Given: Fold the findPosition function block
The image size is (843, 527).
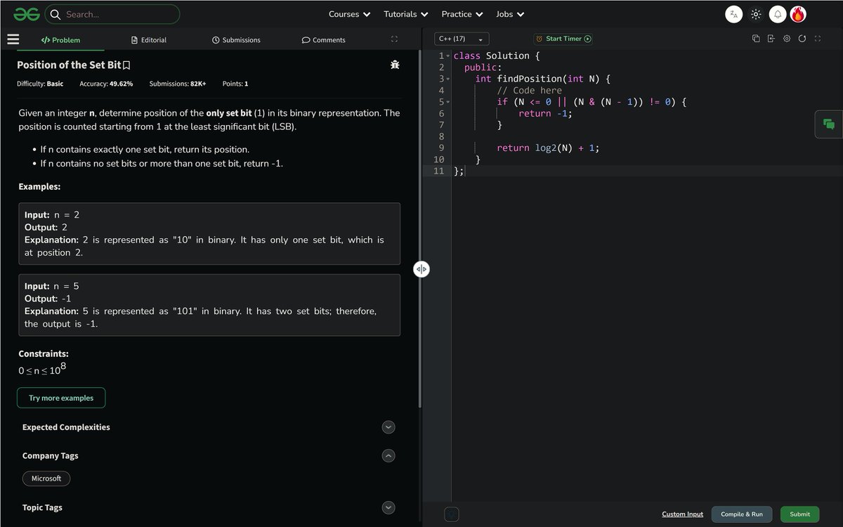Looking at the screenshot, I should 448,79.
